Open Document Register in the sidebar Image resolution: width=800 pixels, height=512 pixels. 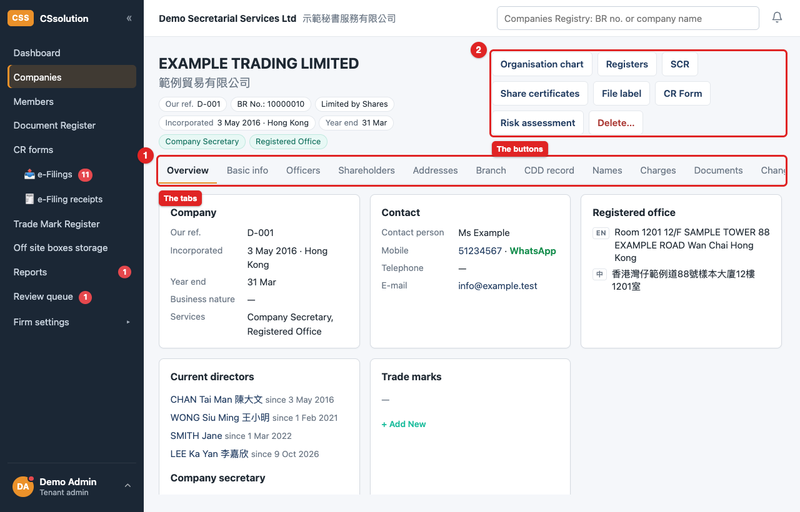tap(72, 126)
